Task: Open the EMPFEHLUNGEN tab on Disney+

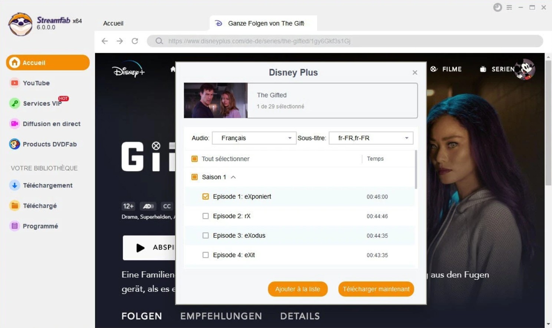Action: [221, 316]
